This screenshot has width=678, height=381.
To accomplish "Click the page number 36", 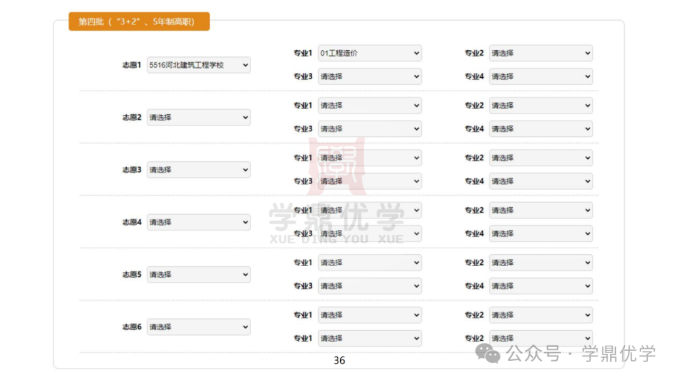I will (340, 360).
